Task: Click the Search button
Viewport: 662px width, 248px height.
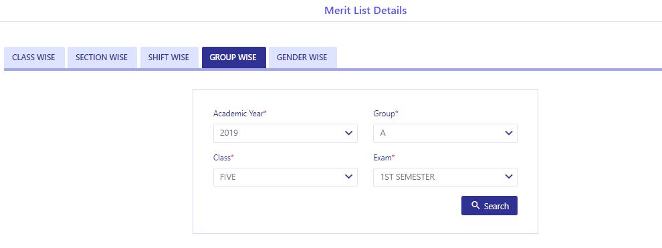Action: (x=489, y=205)
